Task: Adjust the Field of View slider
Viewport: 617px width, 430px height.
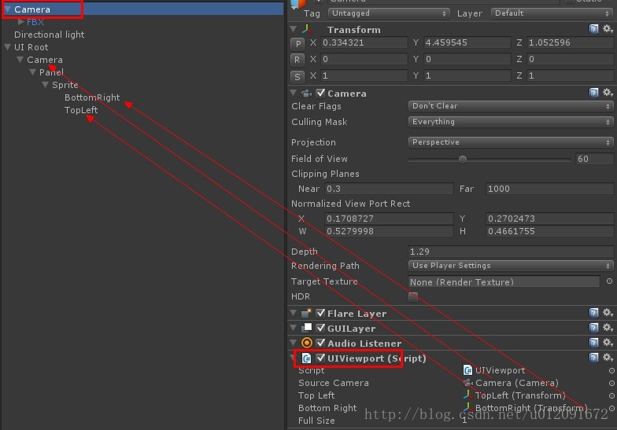Action: (x=463, y=159)
